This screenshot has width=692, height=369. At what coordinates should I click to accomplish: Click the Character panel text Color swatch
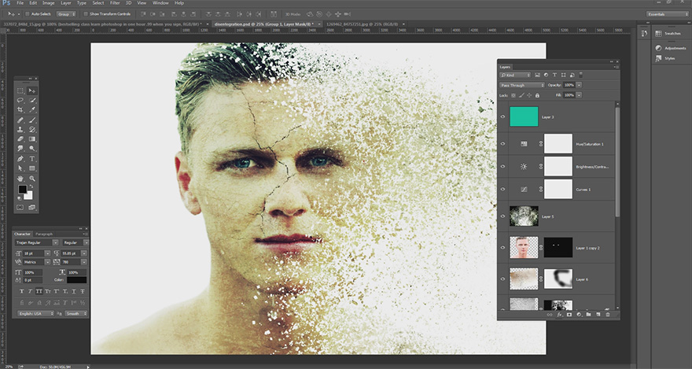(77, 280)
